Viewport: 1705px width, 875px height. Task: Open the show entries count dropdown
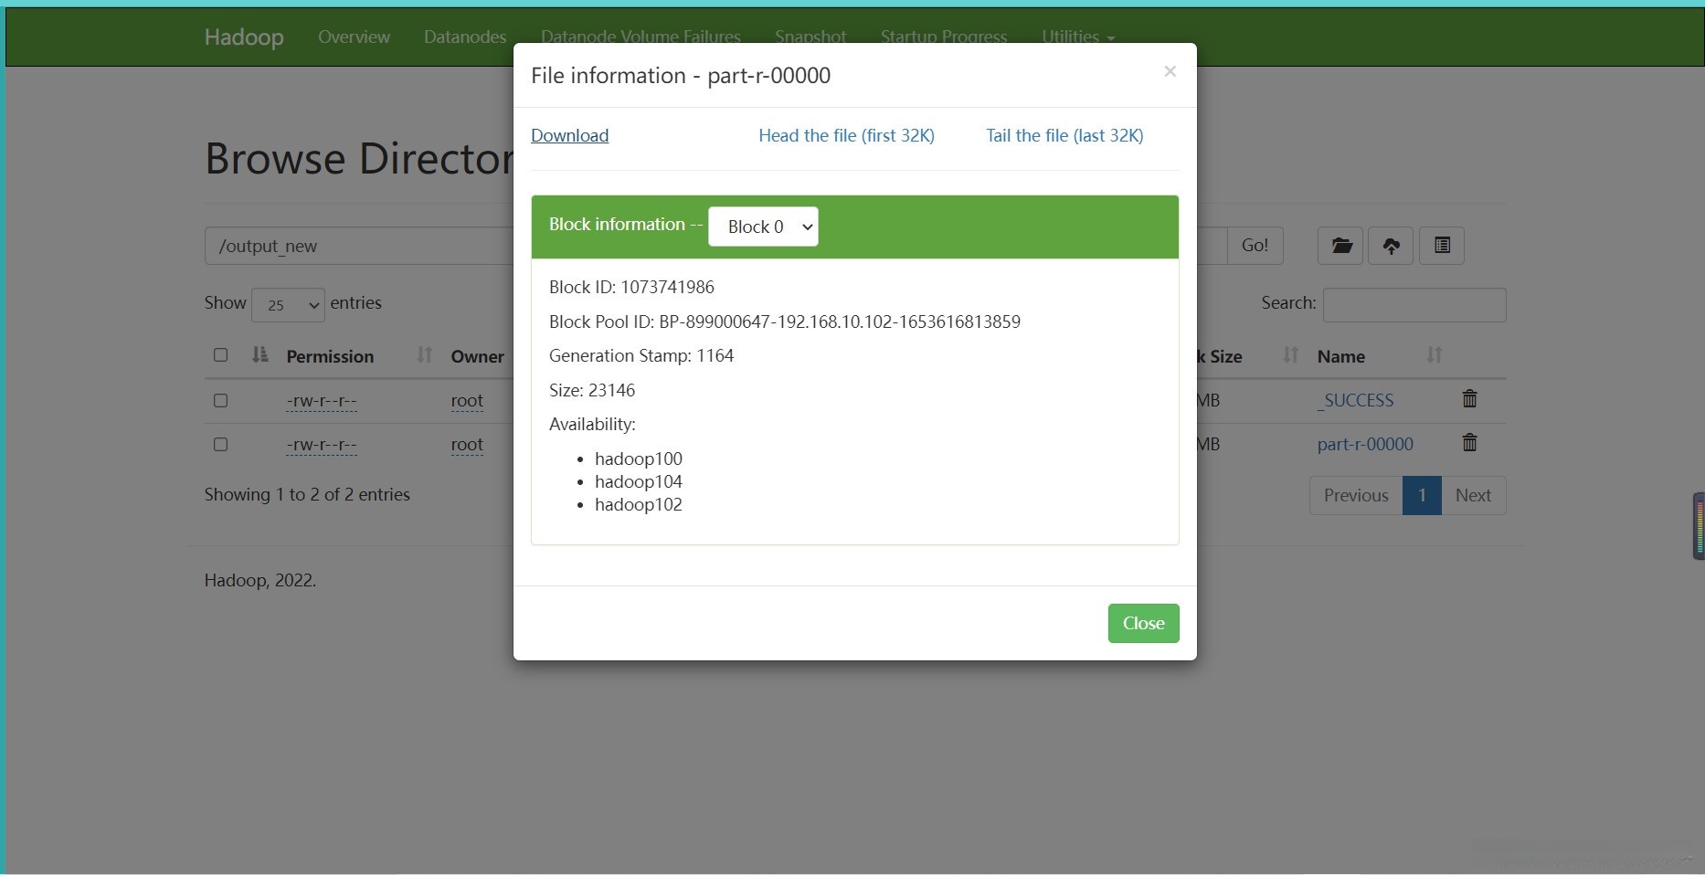(288, 305)
